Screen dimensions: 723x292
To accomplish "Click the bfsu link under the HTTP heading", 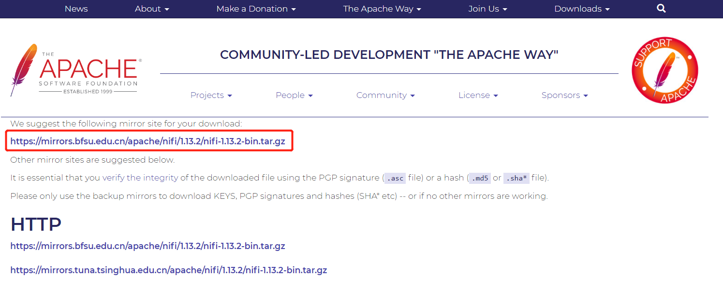I will pos(148,246).
